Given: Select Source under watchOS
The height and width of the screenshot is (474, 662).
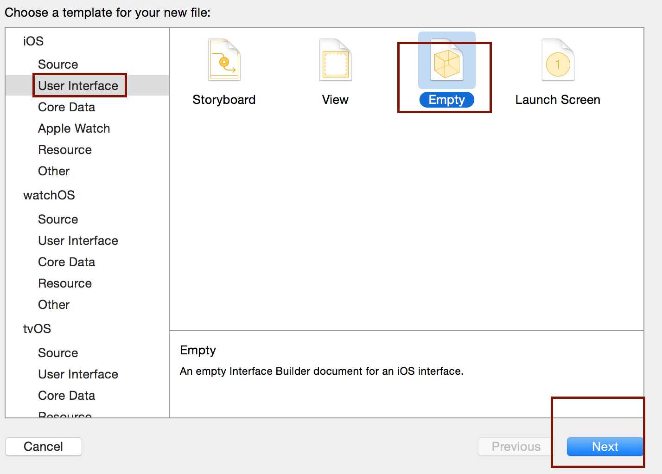Looking at the screenshot, I should coord(58,219).
